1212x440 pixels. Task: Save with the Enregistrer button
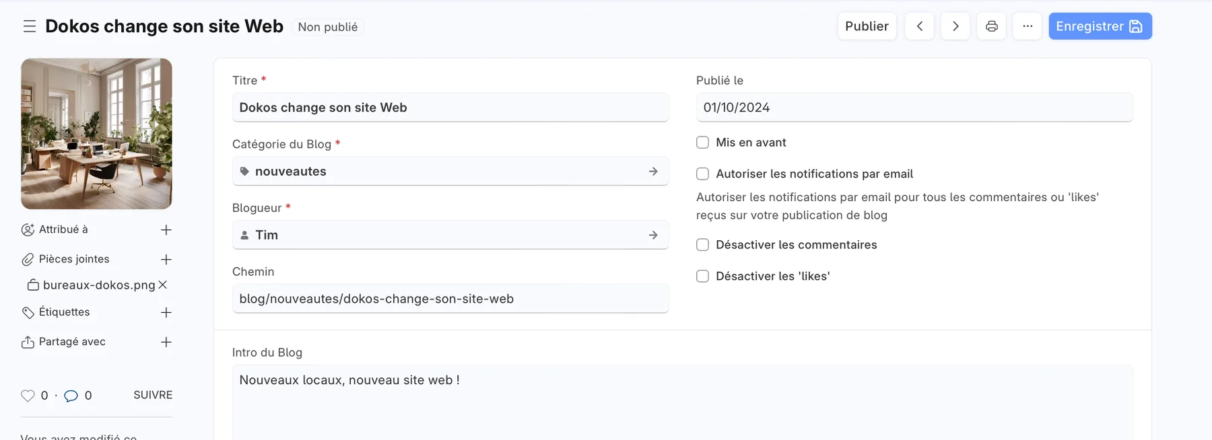point(1100,26)
